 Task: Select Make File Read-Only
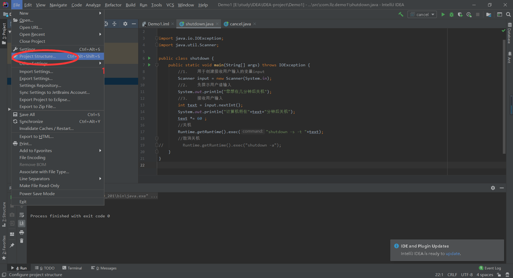pyautogui.click(x=57, y=186)
